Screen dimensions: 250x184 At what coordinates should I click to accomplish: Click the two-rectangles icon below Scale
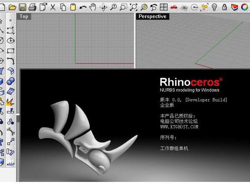point(10,152)
